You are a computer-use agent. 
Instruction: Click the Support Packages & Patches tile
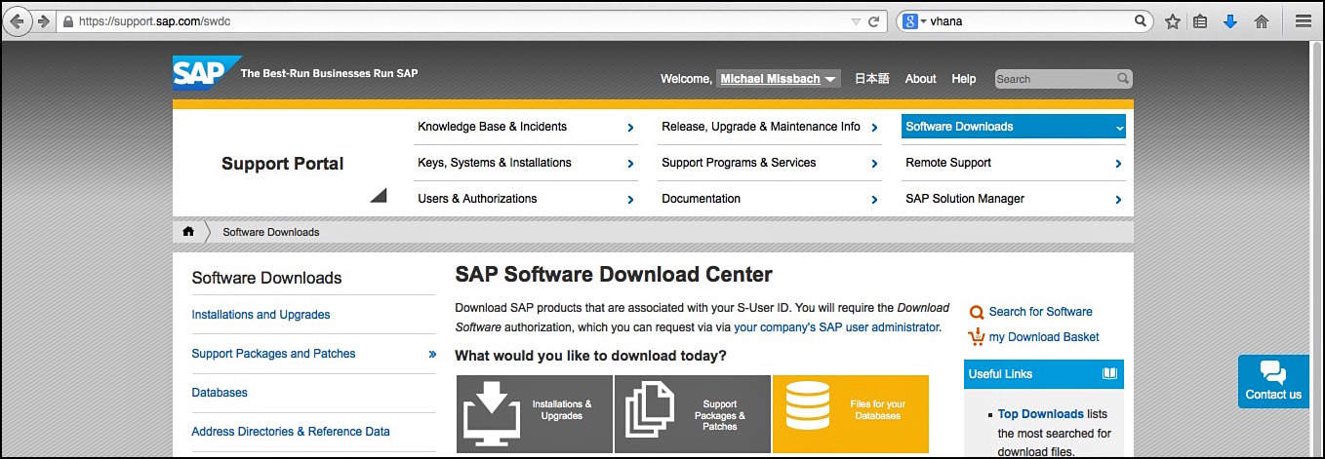(693, 413)
